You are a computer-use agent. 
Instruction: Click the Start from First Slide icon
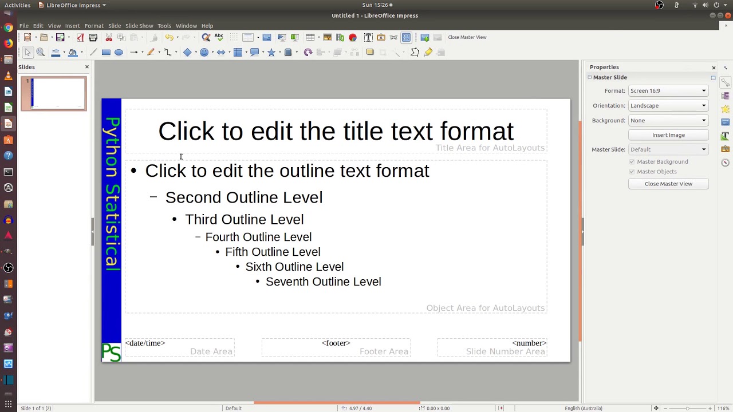pos(282,37)
